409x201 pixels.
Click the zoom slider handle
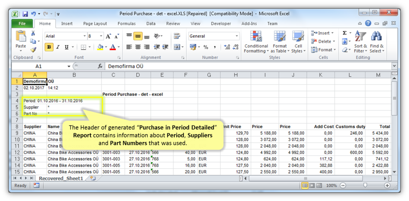(365, 185)
